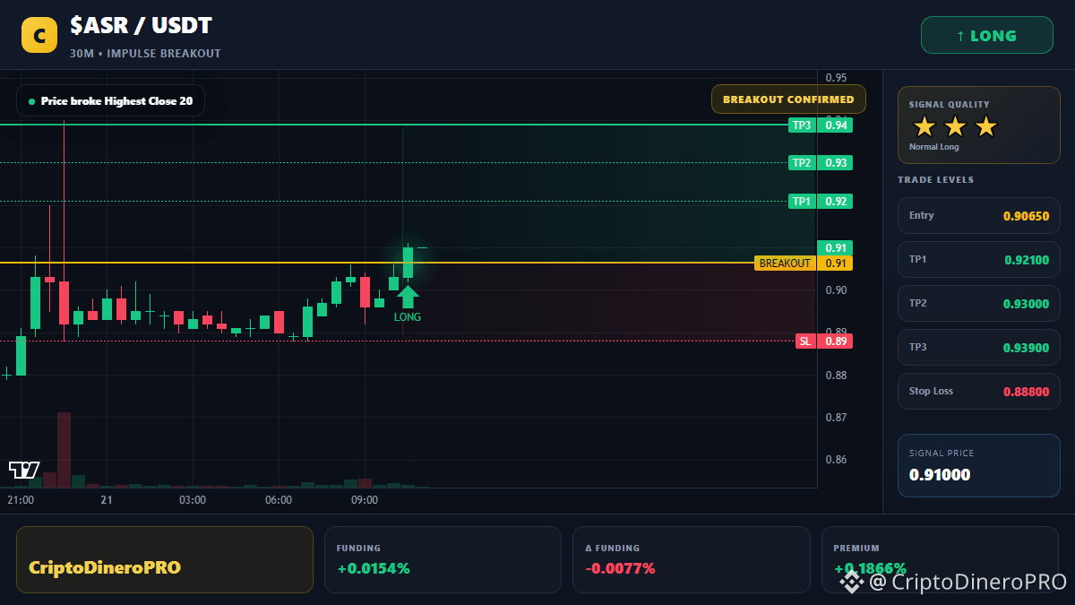The image size is (1075, 605).
Task: Click the $ASR / USDT pair title
Action: (x=141, y=27)
